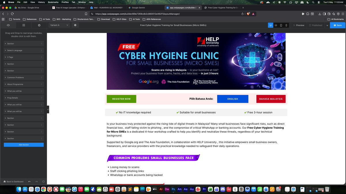Open Finder from the Dock

point(18,189)
